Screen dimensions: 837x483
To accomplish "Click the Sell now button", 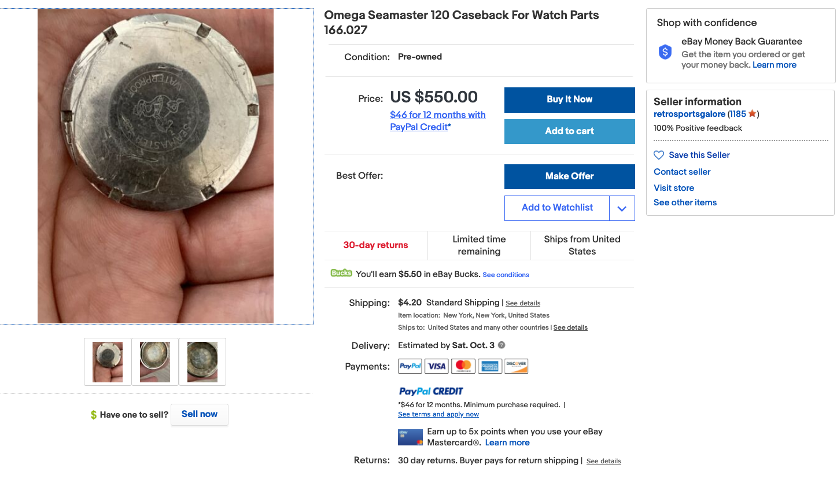I will coord(200,414).
